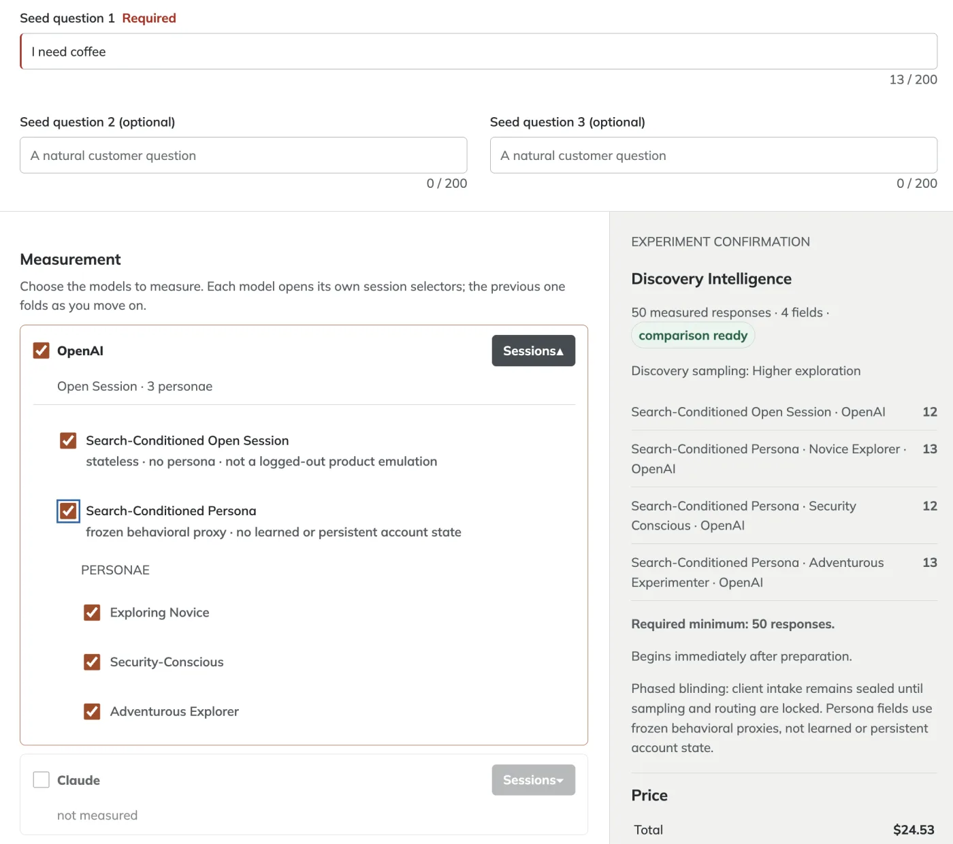Click '50 measured responses · 4 fields' text
The width and height of the screenshot is (953, 844).
(727, 312)
